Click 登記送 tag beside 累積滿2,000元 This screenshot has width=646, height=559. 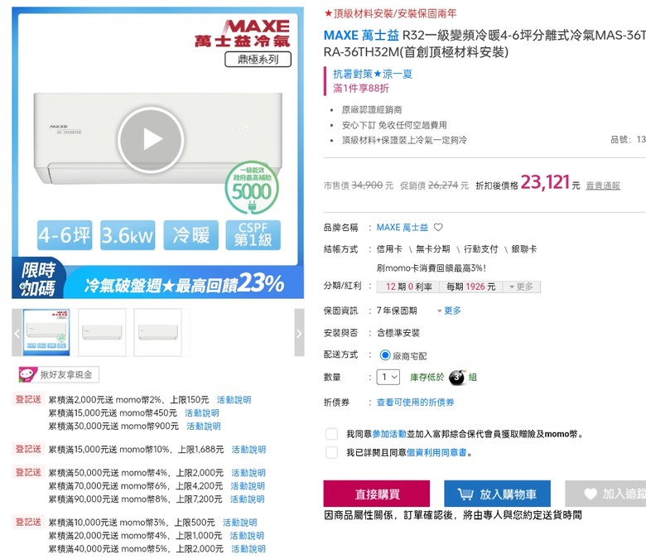coord(28,399)
